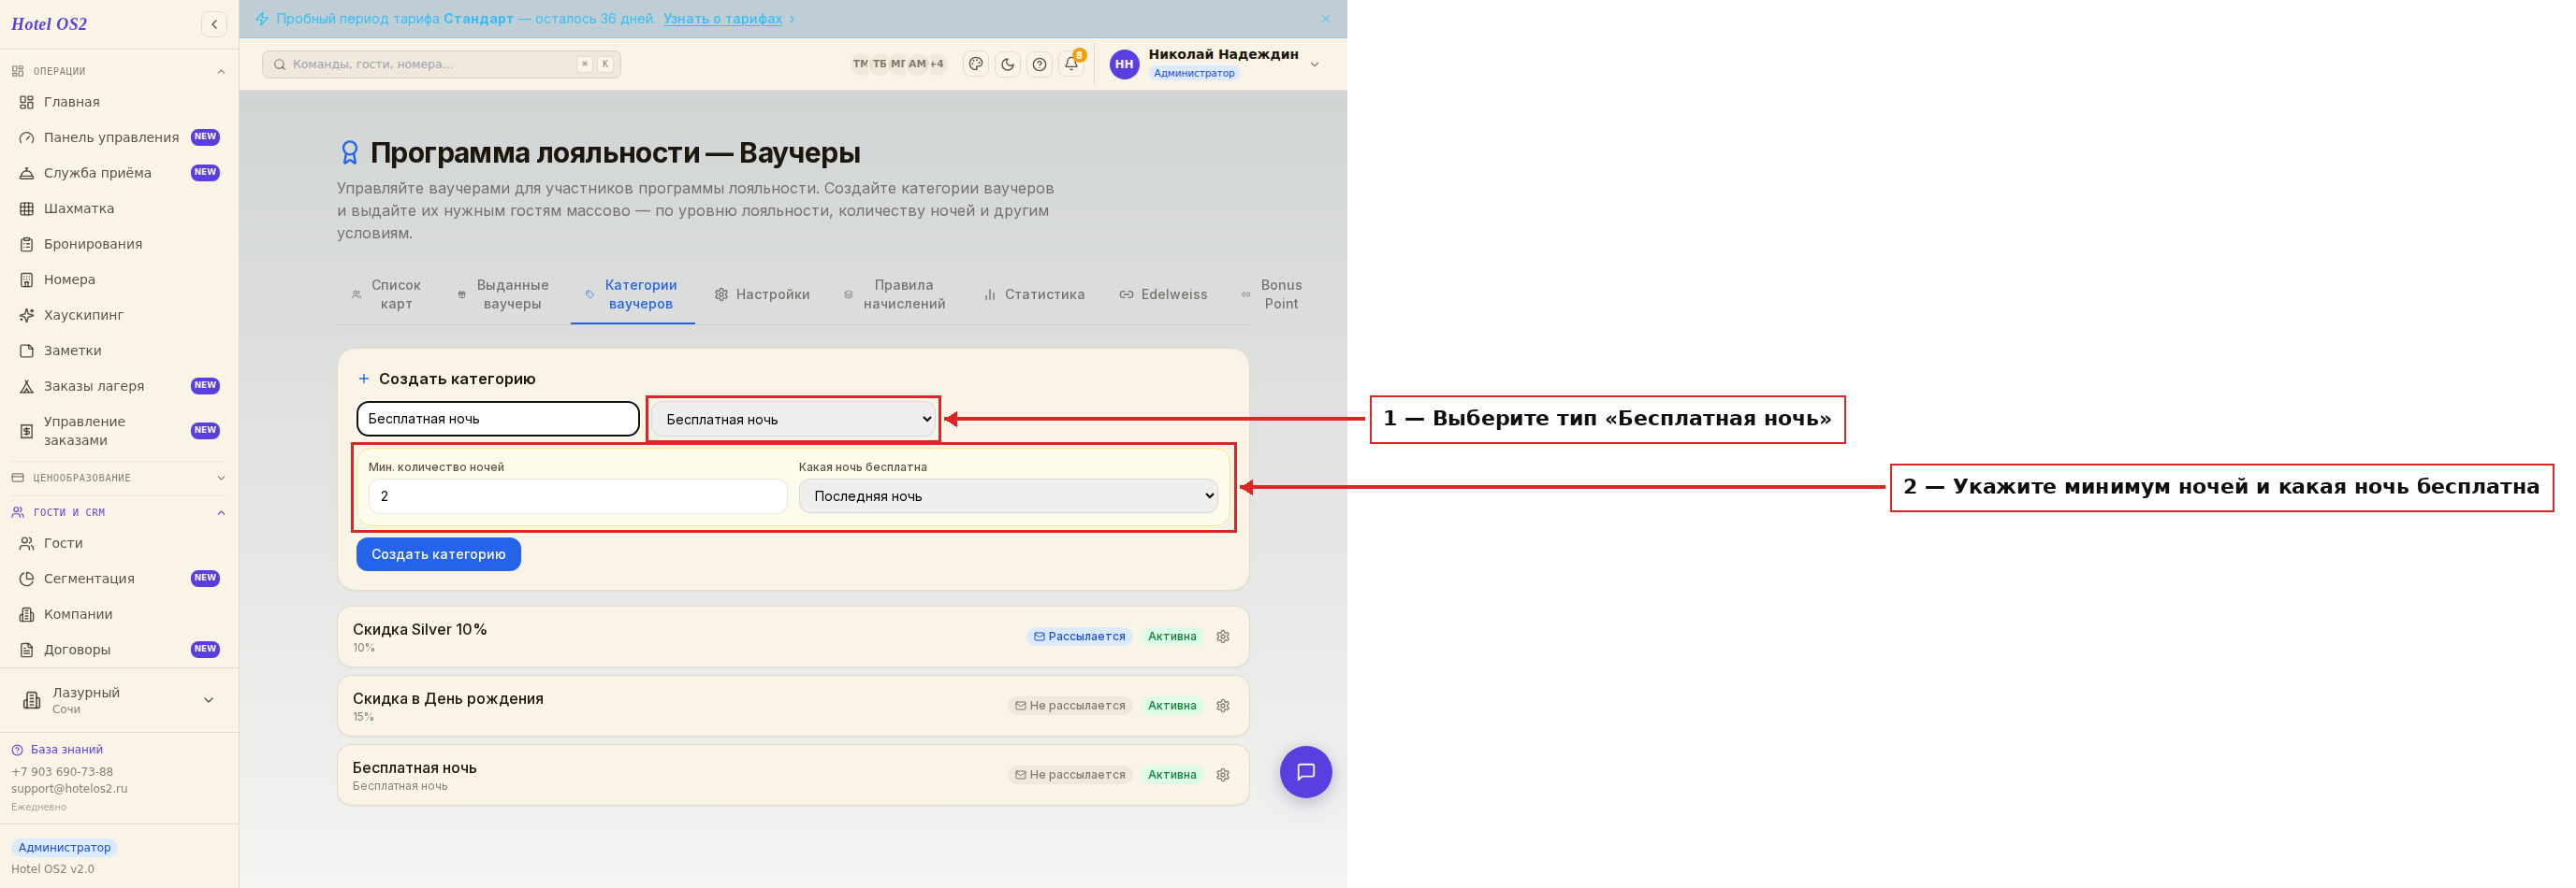Open Главная in the sidebar

[x=119, y=102]
